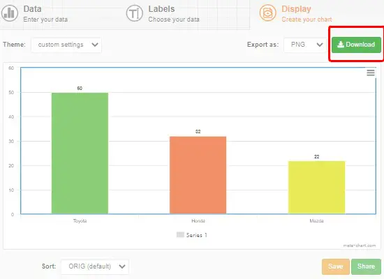Image resolution: width=384 pixels, height=279 pixels.
Task: Expand the Sort ORIG (default) dropdown
Action: point(95,266)
